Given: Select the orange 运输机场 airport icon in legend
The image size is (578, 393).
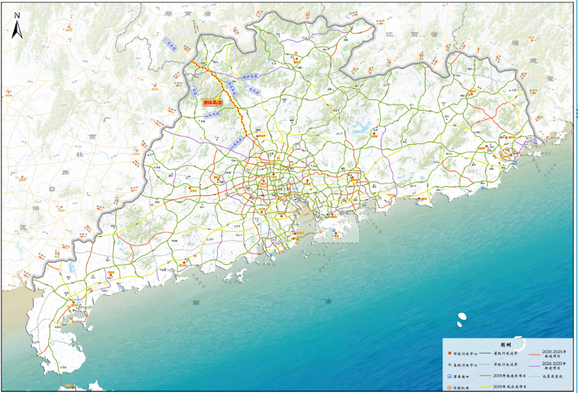Looking at the screenshot, I should coord(451,387).
